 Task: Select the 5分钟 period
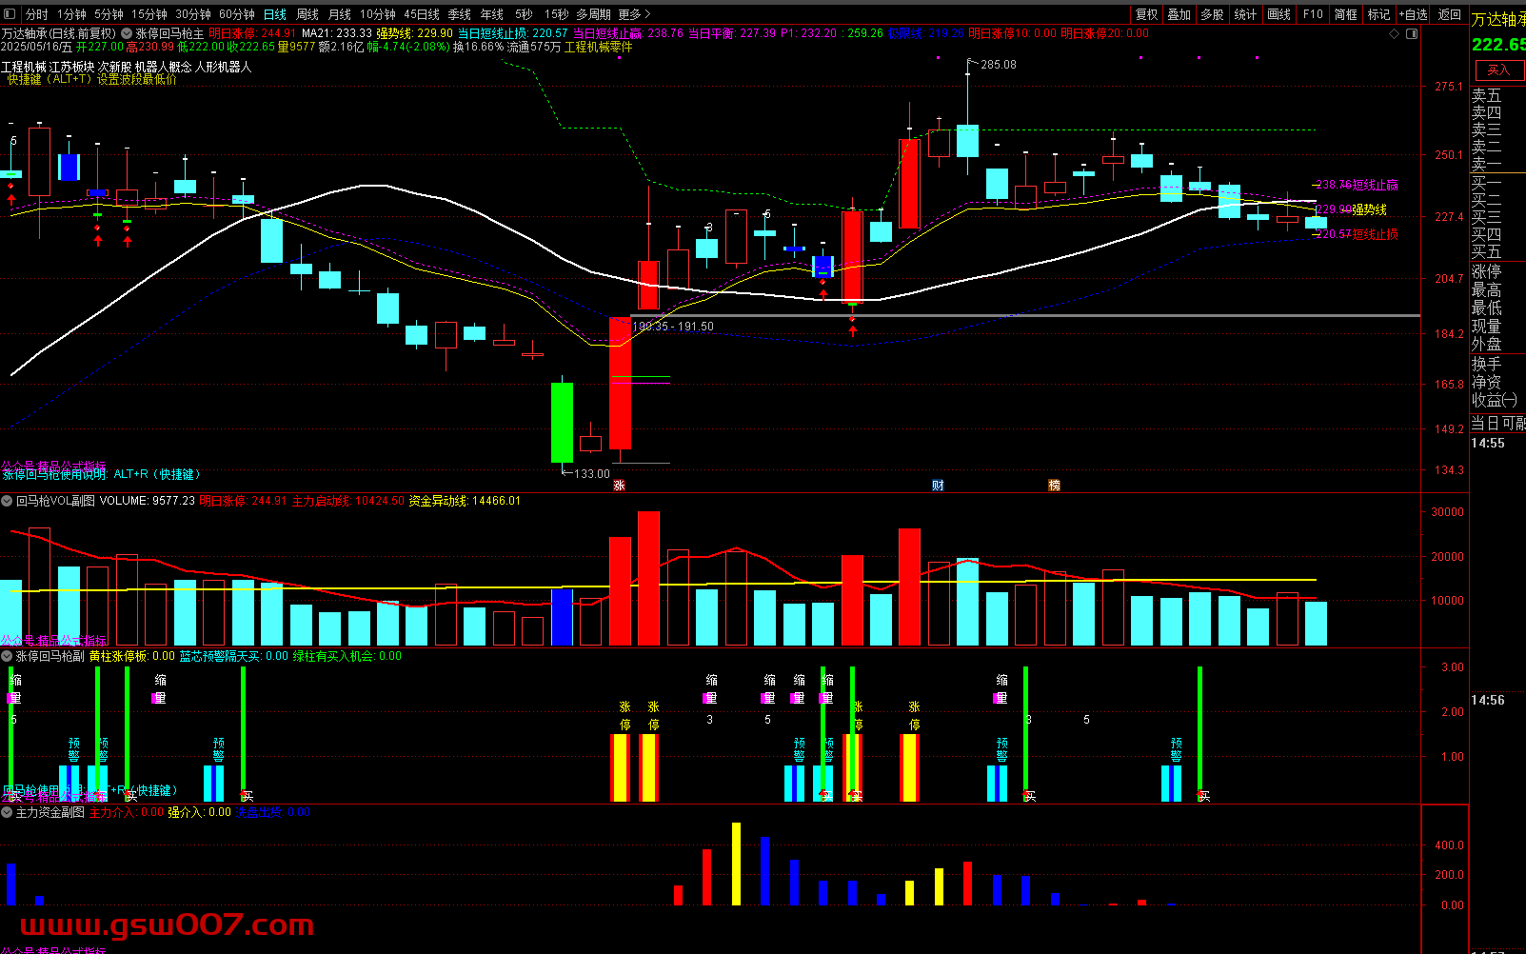tap(109, 14)
